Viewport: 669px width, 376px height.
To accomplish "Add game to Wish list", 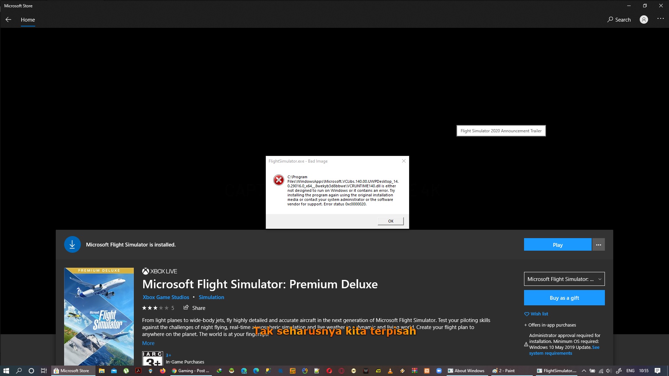I will [536, 314].
